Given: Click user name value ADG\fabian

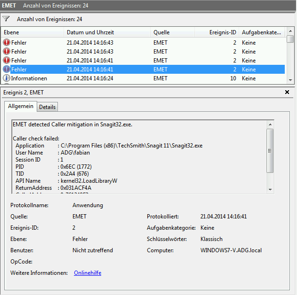Looking at the screenshot, I should [x=75, y=153].
